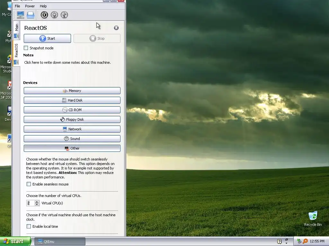Click the disabled Stop button
Screen dimensions: 329x246
tap(97, 38)
